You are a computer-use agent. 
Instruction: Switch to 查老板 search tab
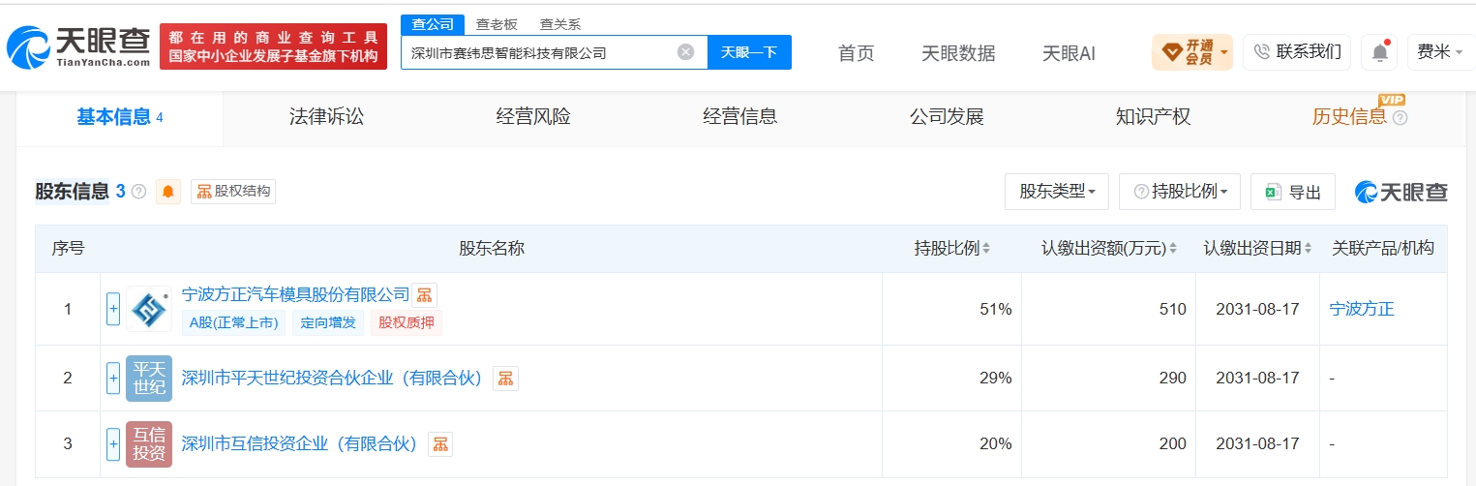(497, 25)
